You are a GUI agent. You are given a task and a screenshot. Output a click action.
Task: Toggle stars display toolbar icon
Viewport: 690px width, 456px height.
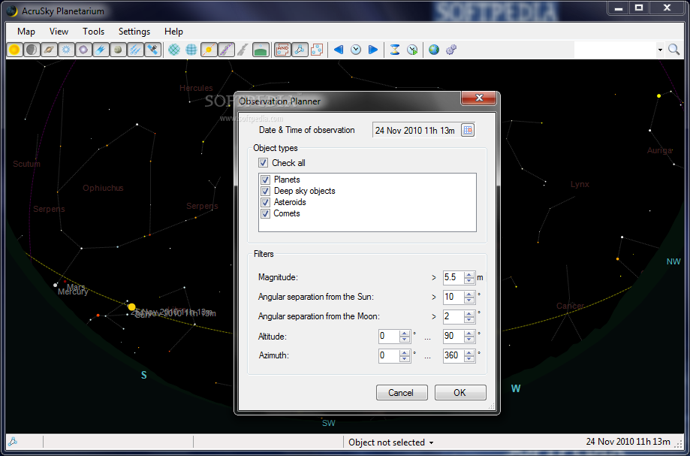pos(67,50)
